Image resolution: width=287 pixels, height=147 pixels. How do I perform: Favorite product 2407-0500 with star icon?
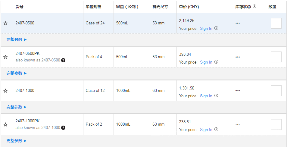coord(5,23)
